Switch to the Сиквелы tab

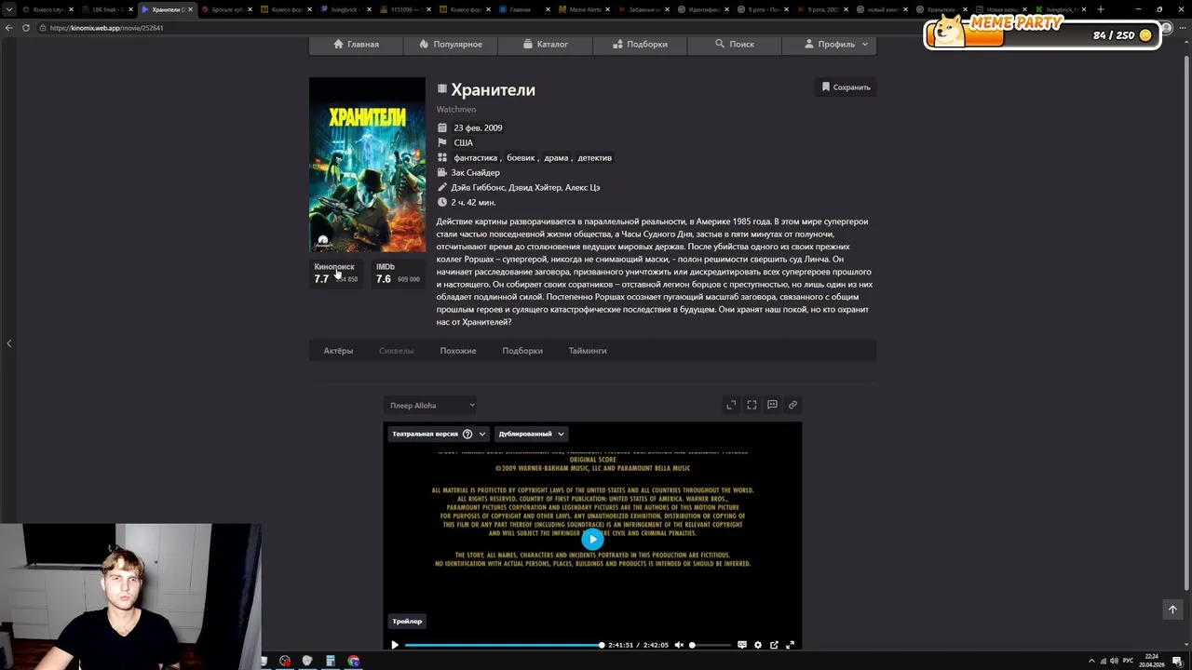[396, 351]
